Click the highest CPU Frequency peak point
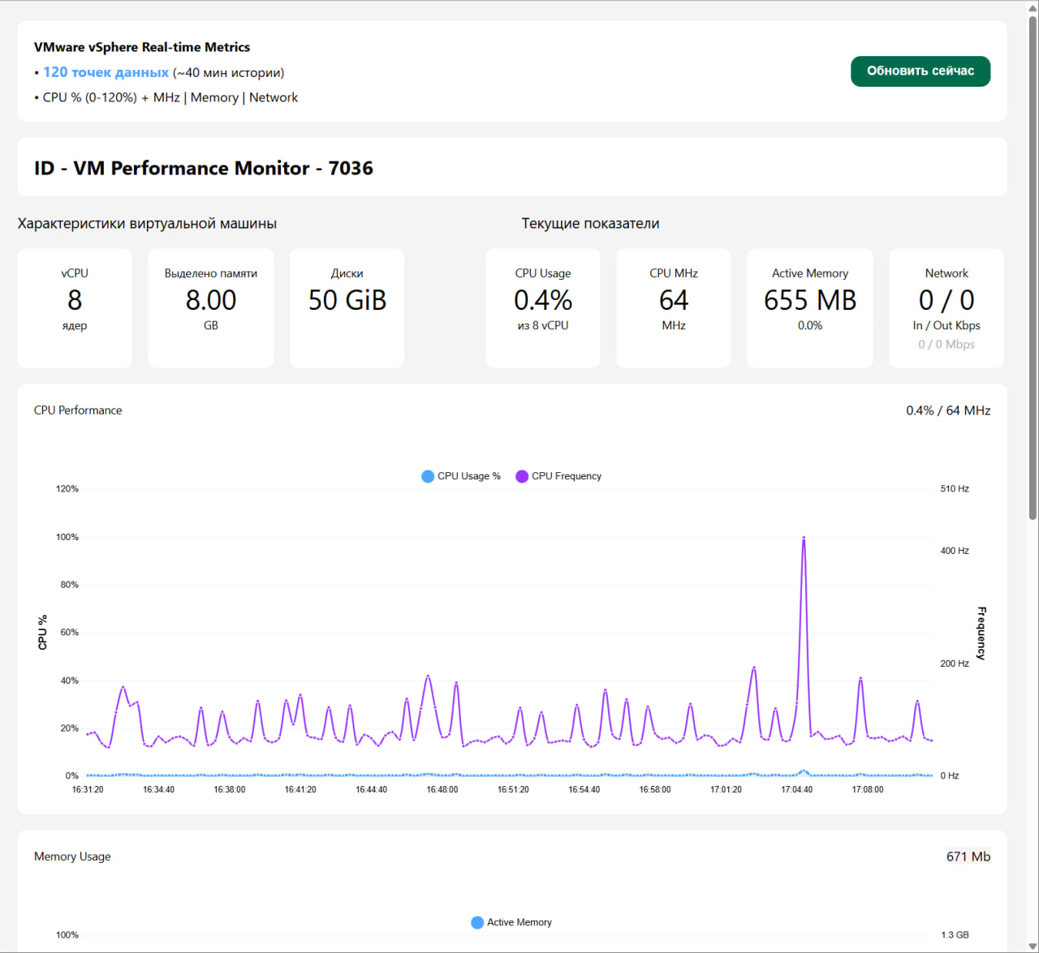Viewport: 1039px width, 953px height. [x=804, y=538]
